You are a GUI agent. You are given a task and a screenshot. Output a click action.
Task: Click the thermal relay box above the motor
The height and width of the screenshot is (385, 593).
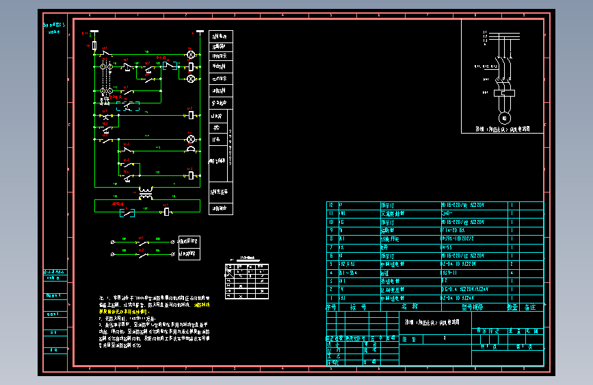click(505, 93)
